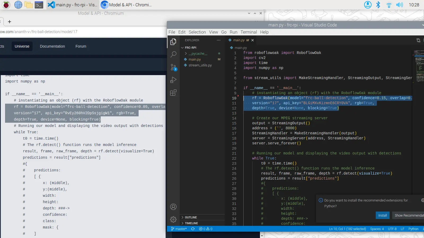Screen dimensions: 424x238
Task: Switch to the VS Code taskbar window button
Action: [x=72, y=5]
